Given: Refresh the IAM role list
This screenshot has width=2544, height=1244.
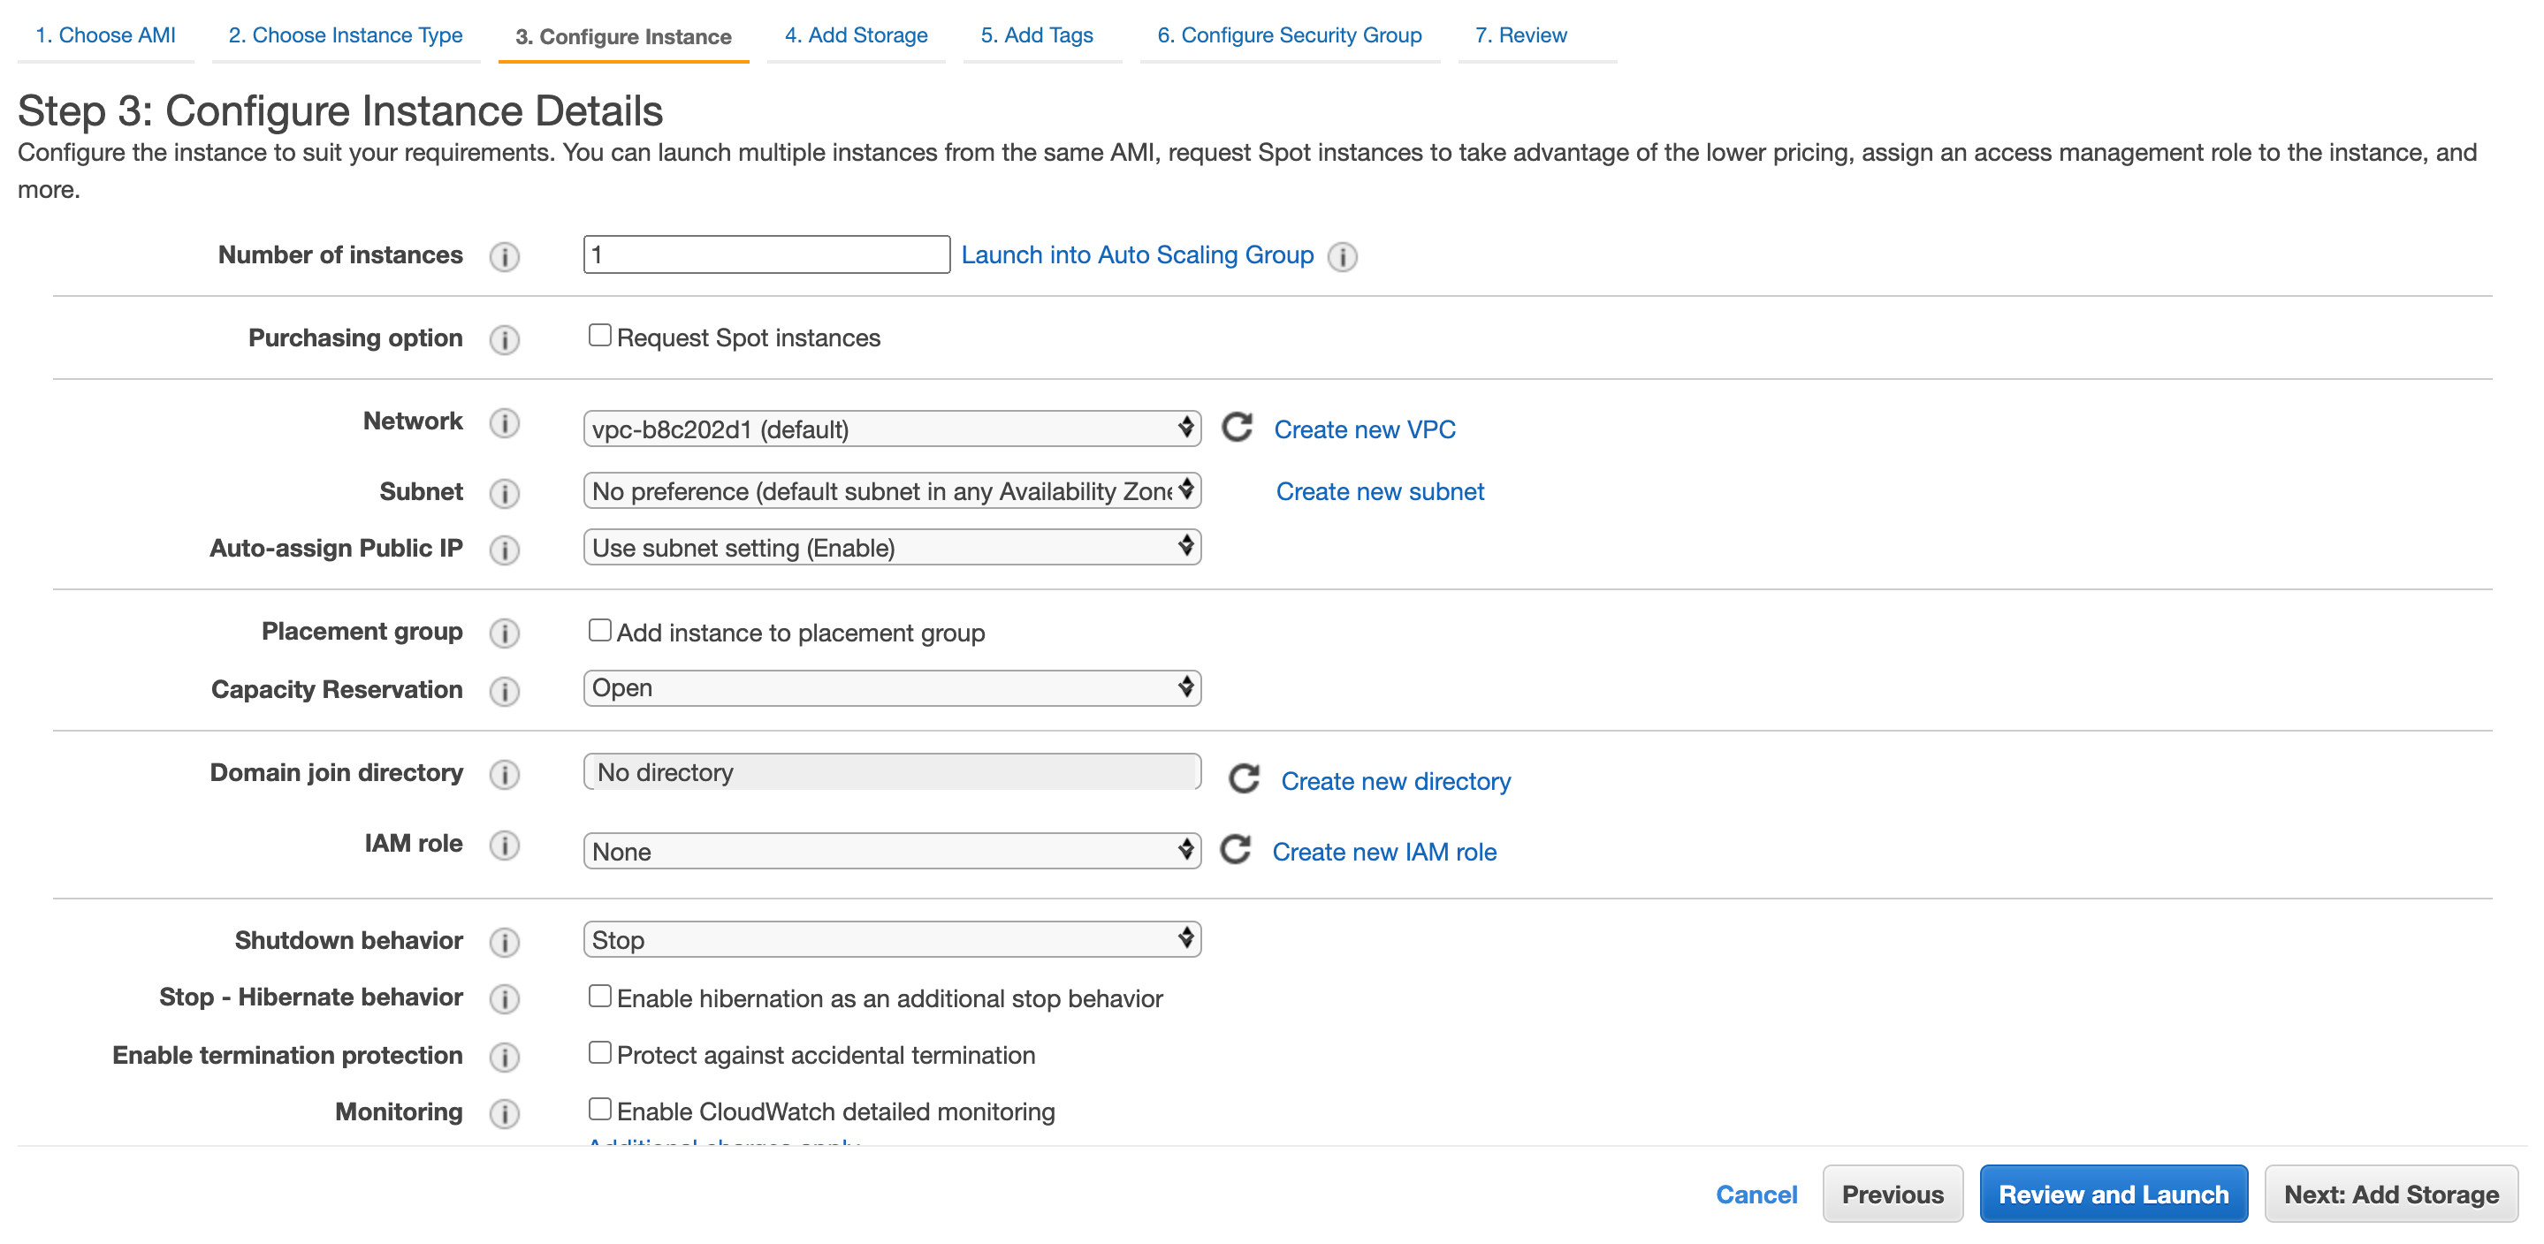Looking at the screenshot, I should click(1236, 849).
